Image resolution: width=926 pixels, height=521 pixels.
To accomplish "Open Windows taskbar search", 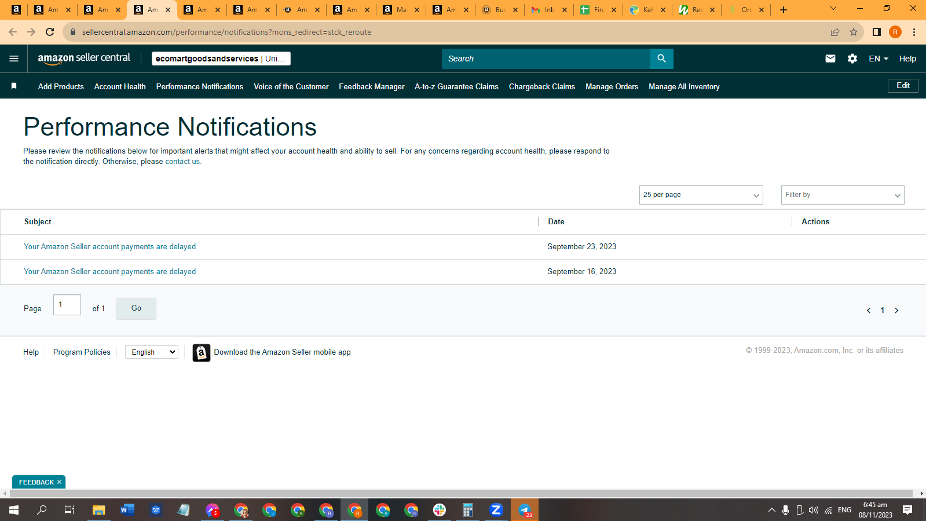I will (x=42, y=510).
